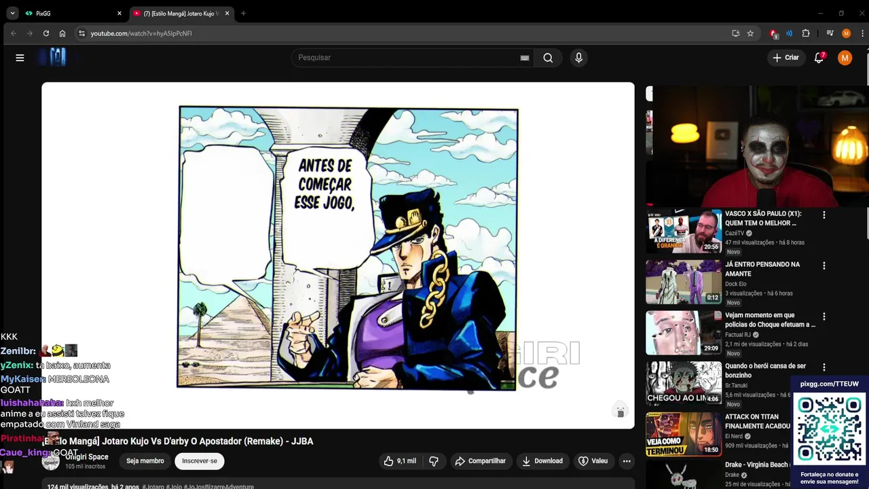This screenshot has width=869, height=489.
Task: Click the onigiri watermark icon in player
Action: [x=620, y=410]
